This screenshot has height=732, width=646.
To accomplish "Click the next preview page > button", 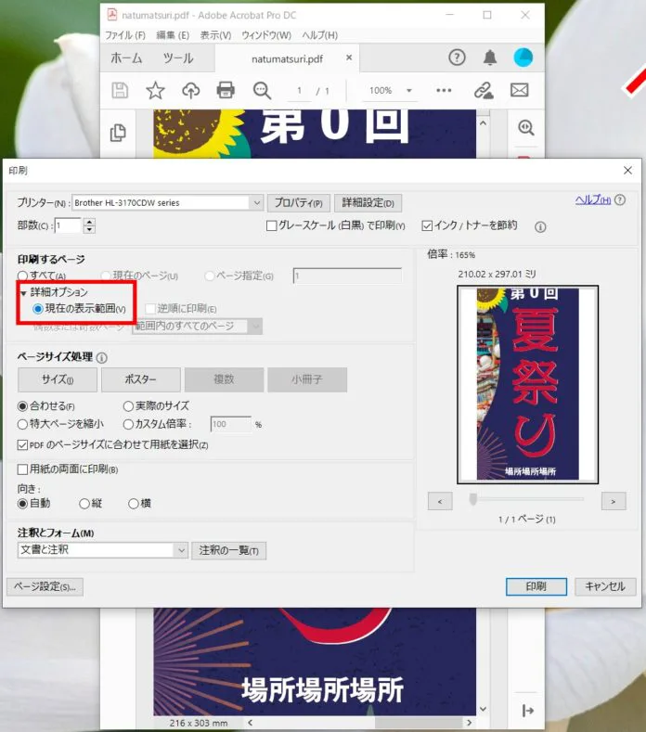I will (x=614, y=501).
